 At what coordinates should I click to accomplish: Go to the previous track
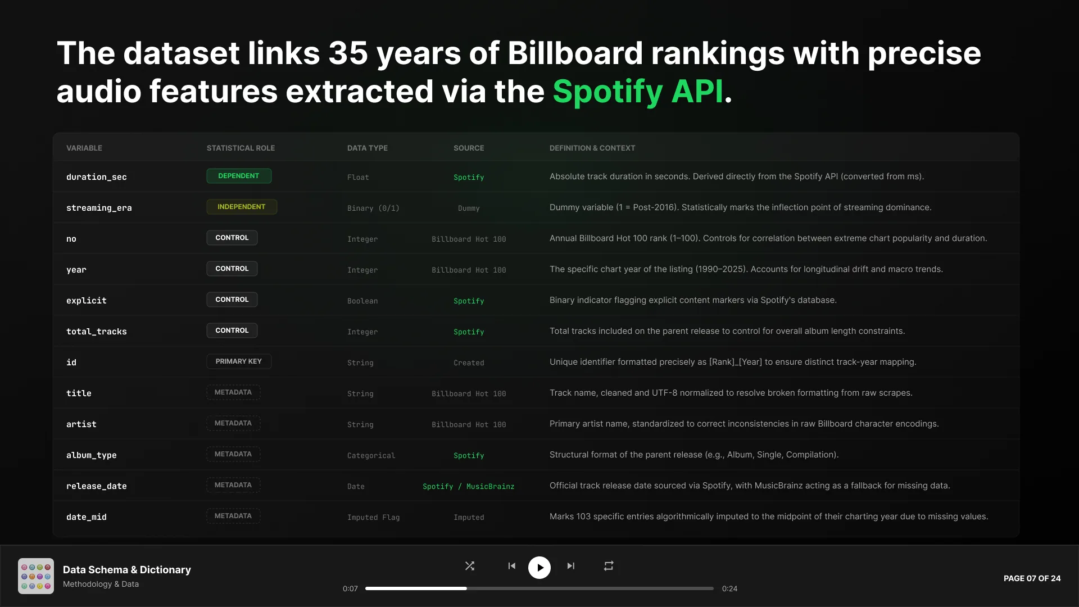tap(511, 566)
